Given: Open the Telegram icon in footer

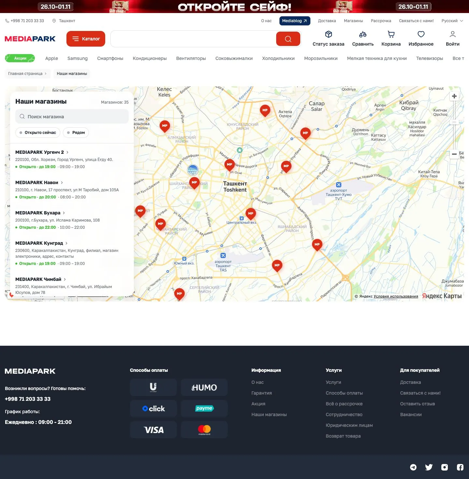Looking at the screenshot, I should coord(413,467).
